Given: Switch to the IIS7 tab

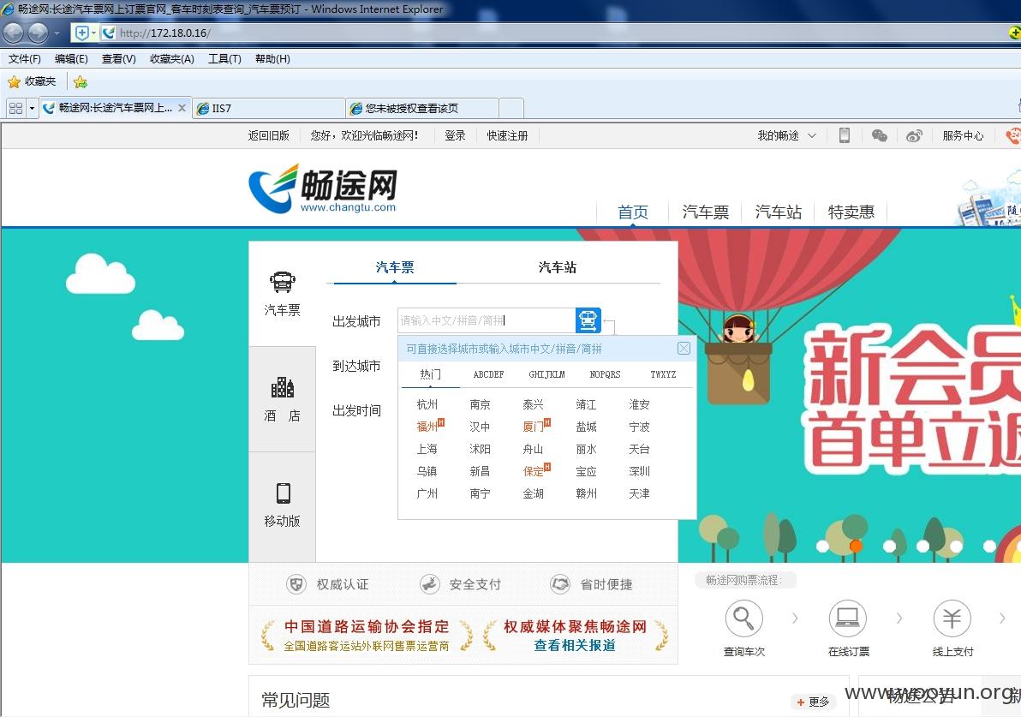Looking at the screenshot, I should click(268, 108).
